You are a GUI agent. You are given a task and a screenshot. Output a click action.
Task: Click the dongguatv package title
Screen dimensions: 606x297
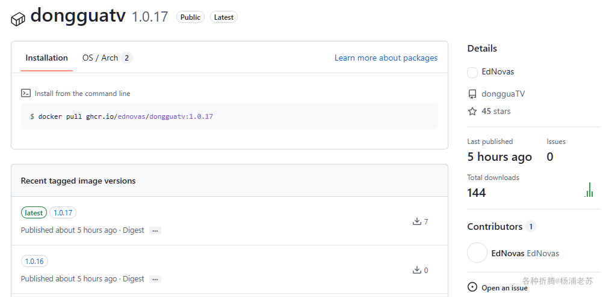(x=78, y=16)
